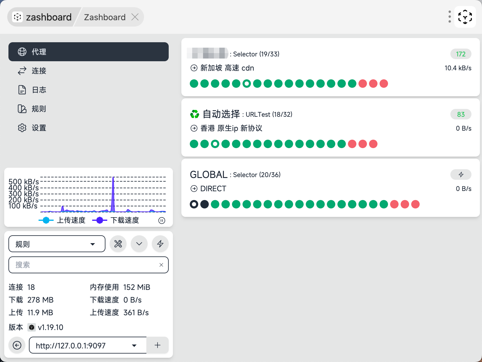Expand the backend URL dropdown
Image resolution: width=482 pixels, height=362 pixels.
pos(134,345)
